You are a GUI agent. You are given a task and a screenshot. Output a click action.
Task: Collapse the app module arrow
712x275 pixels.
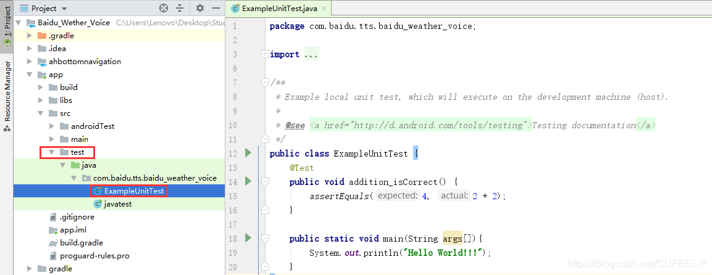30,75
